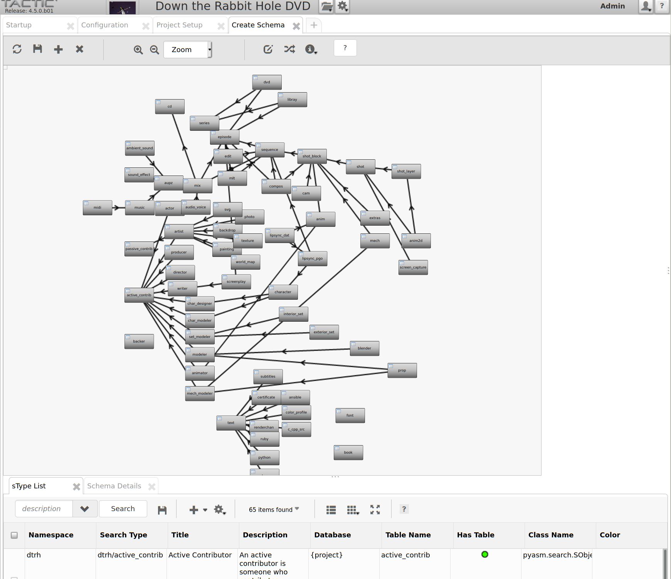Click the shuffle arrows layout icon

(x=289, y=49)
